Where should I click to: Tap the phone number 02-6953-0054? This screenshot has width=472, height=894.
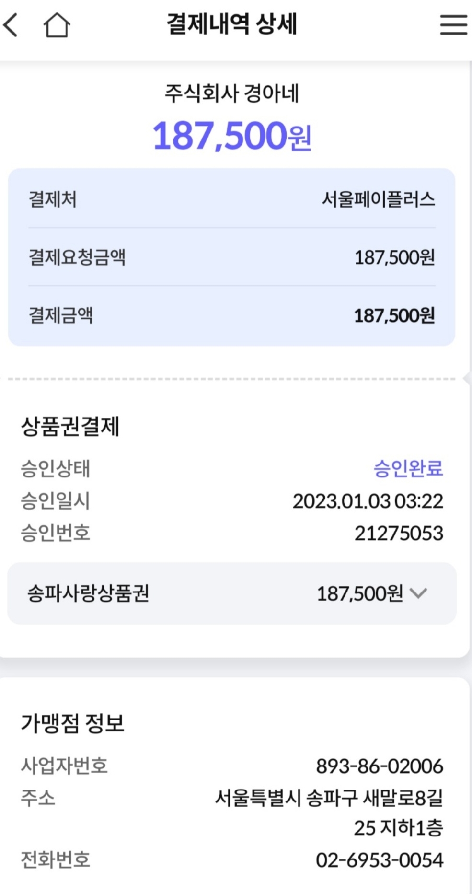point(379,860)
